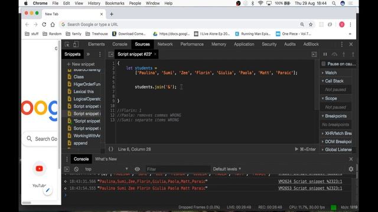Switch to the Application panel
The image size is (378, 212).
pos(244,44)
